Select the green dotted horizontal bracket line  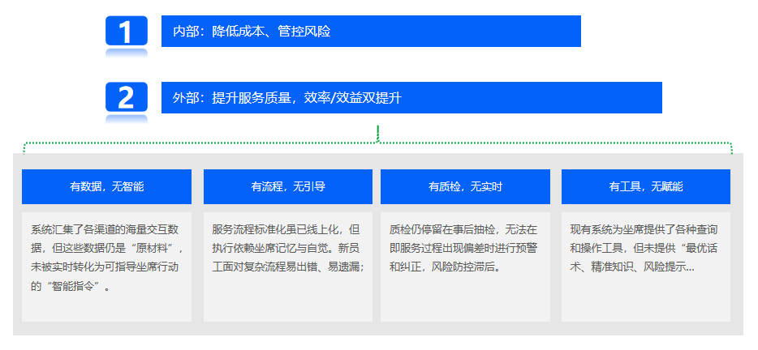pyautogui.click(x=203, y=143)
